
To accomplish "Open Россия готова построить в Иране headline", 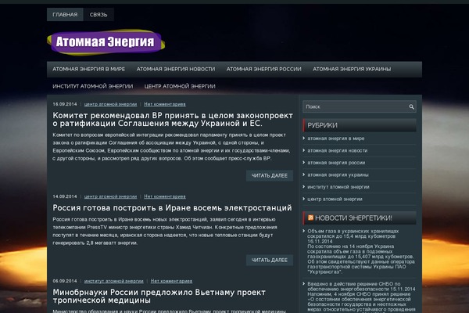I will (x=172, y=208).
